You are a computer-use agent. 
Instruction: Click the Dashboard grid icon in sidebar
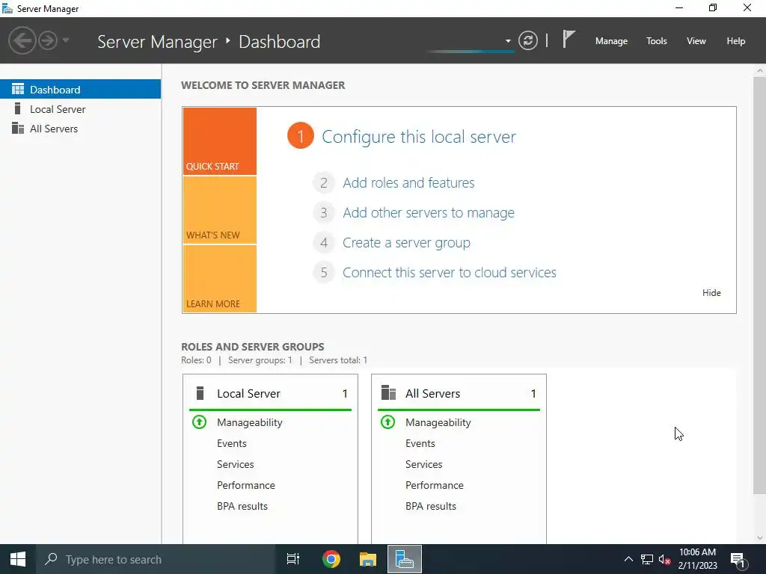point(18,89)
